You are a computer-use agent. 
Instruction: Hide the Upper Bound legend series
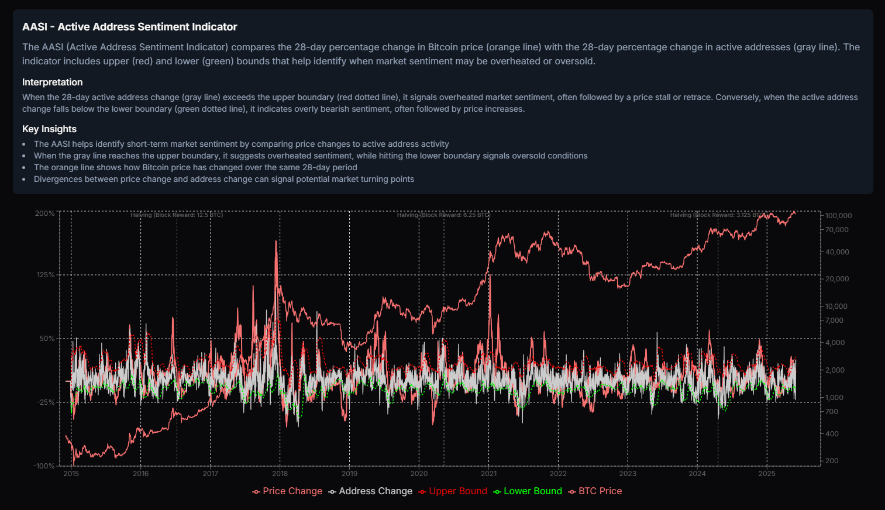click(x=453, y=491)
